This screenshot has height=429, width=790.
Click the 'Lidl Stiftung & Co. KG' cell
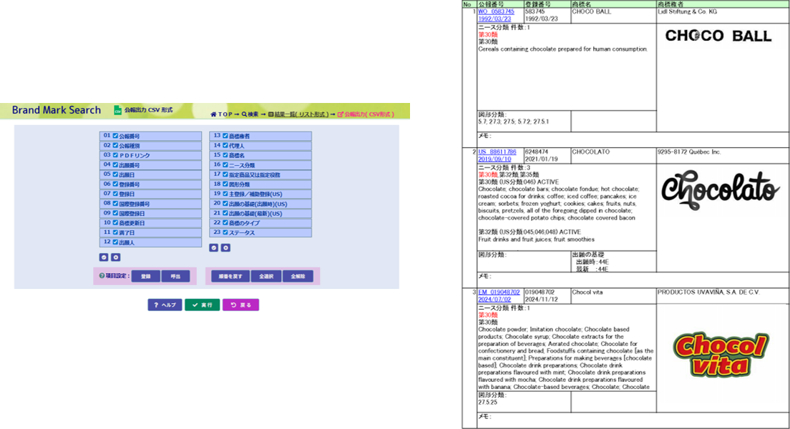(x=723, y=15)
